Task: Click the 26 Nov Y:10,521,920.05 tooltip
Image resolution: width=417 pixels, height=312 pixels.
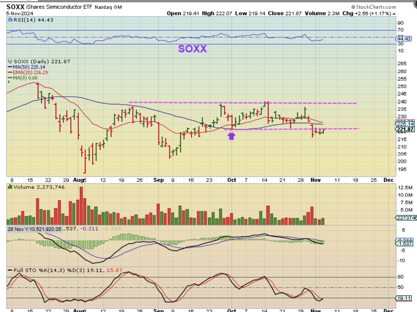Action: (x=34, y=229)
